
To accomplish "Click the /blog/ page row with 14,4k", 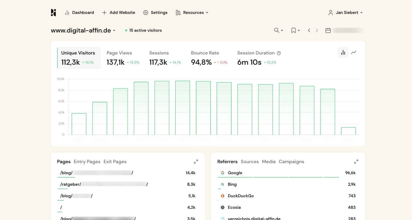I will 128,173.
